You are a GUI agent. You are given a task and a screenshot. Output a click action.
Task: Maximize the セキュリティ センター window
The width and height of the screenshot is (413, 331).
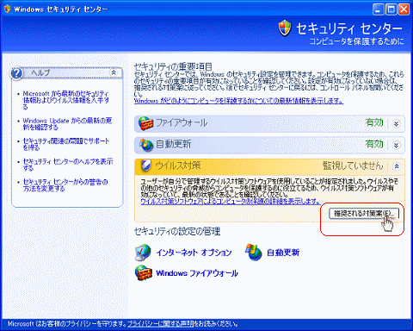coord(391,9)
